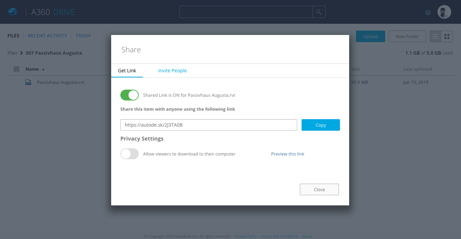Click the Passivhaus Augusta.rvt file icon

(28, 82)
